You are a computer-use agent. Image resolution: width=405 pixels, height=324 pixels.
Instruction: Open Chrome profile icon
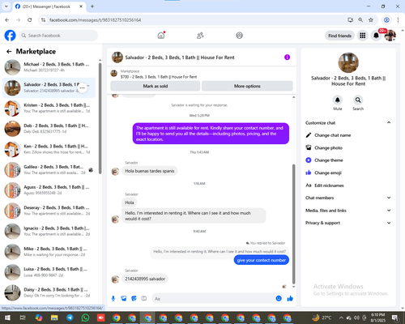pyautogui.click(x=386, y=19)
